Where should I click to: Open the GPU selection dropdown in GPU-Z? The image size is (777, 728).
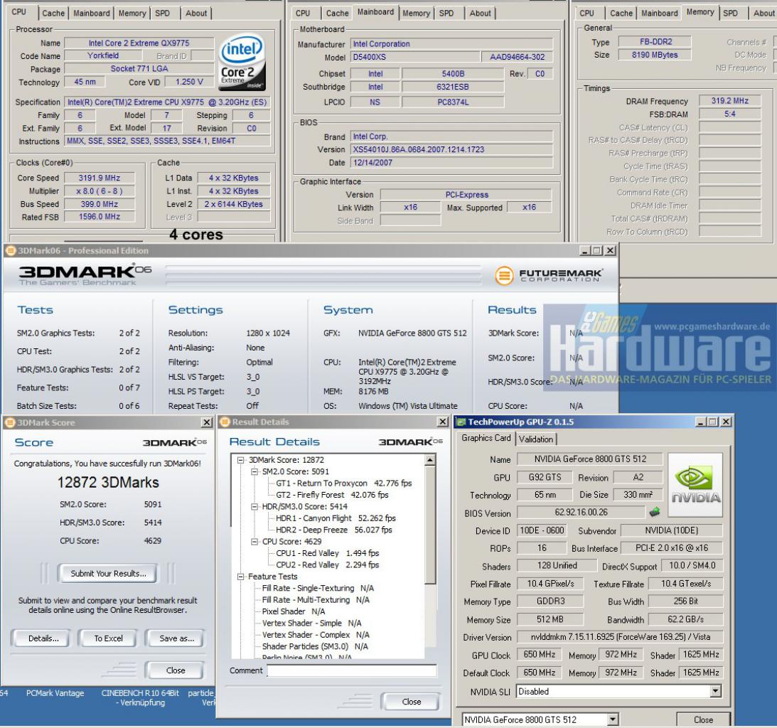click(613, 719)
